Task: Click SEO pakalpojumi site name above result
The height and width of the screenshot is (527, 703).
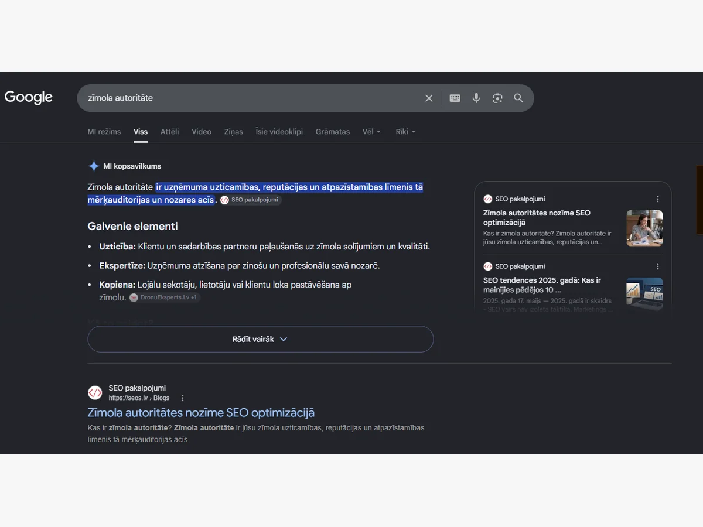Action: (137, 388)
